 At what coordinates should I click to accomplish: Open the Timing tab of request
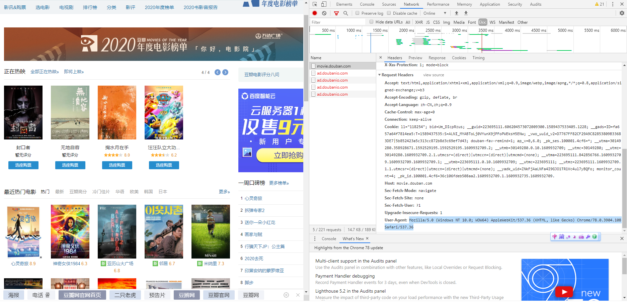[478, 58]
